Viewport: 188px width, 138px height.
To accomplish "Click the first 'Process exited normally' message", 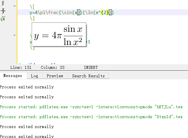I will 27,87.
